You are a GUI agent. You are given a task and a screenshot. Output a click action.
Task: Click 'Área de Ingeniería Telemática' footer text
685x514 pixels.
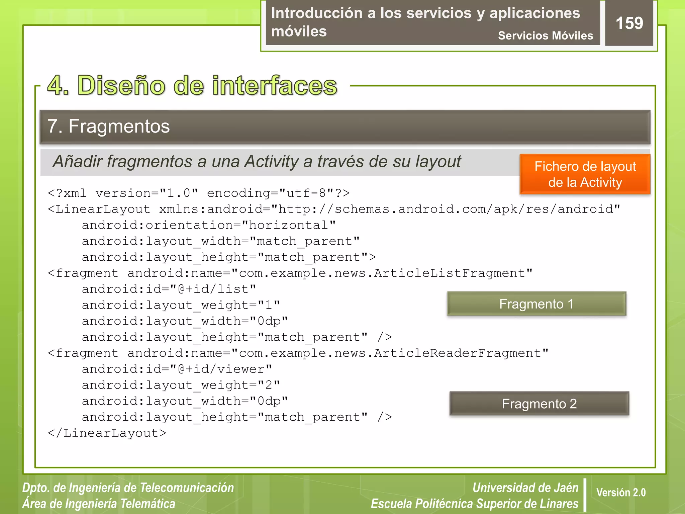pyautogui.click(x=99, y=504)
